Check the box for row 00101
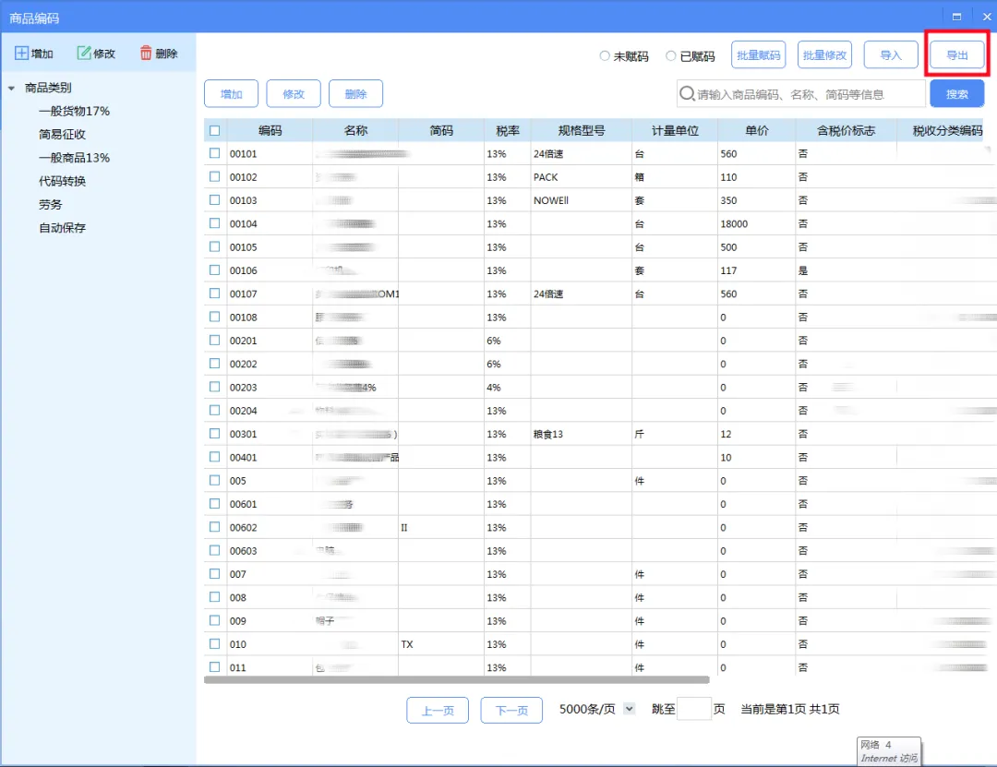This screenshot has width=997, height=767. pyautogui.click(x=215, y=153)
